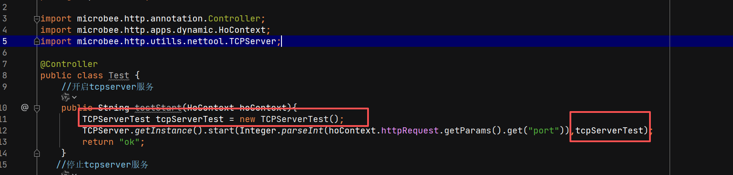
Task: Click TCPServer in the third import statement
Action: tap(253, 41)
